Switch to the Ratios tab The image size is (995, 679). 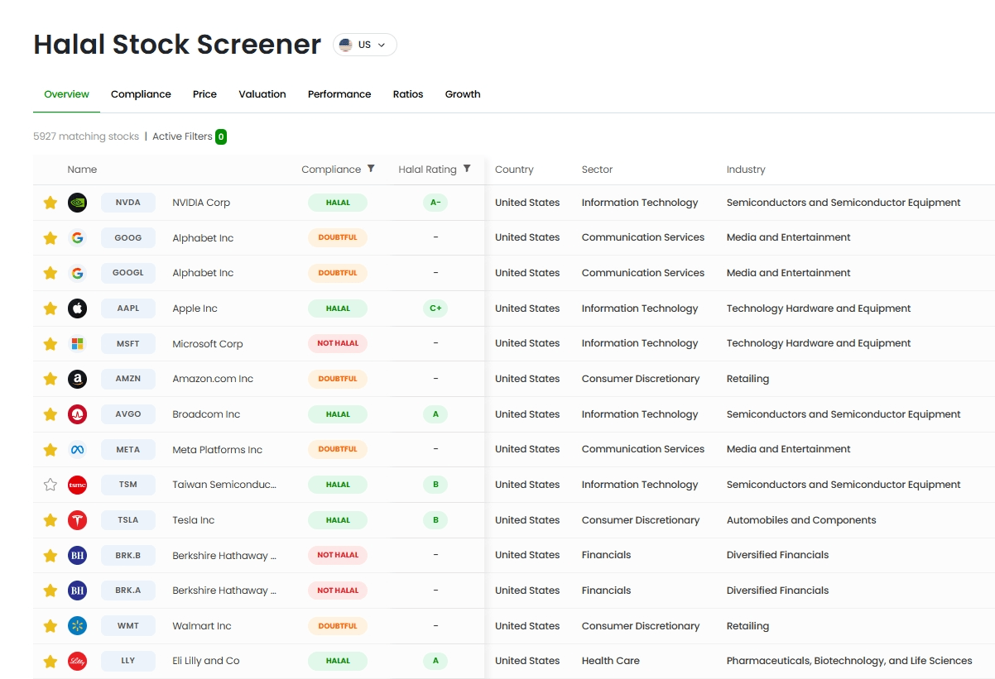point(408,94)
